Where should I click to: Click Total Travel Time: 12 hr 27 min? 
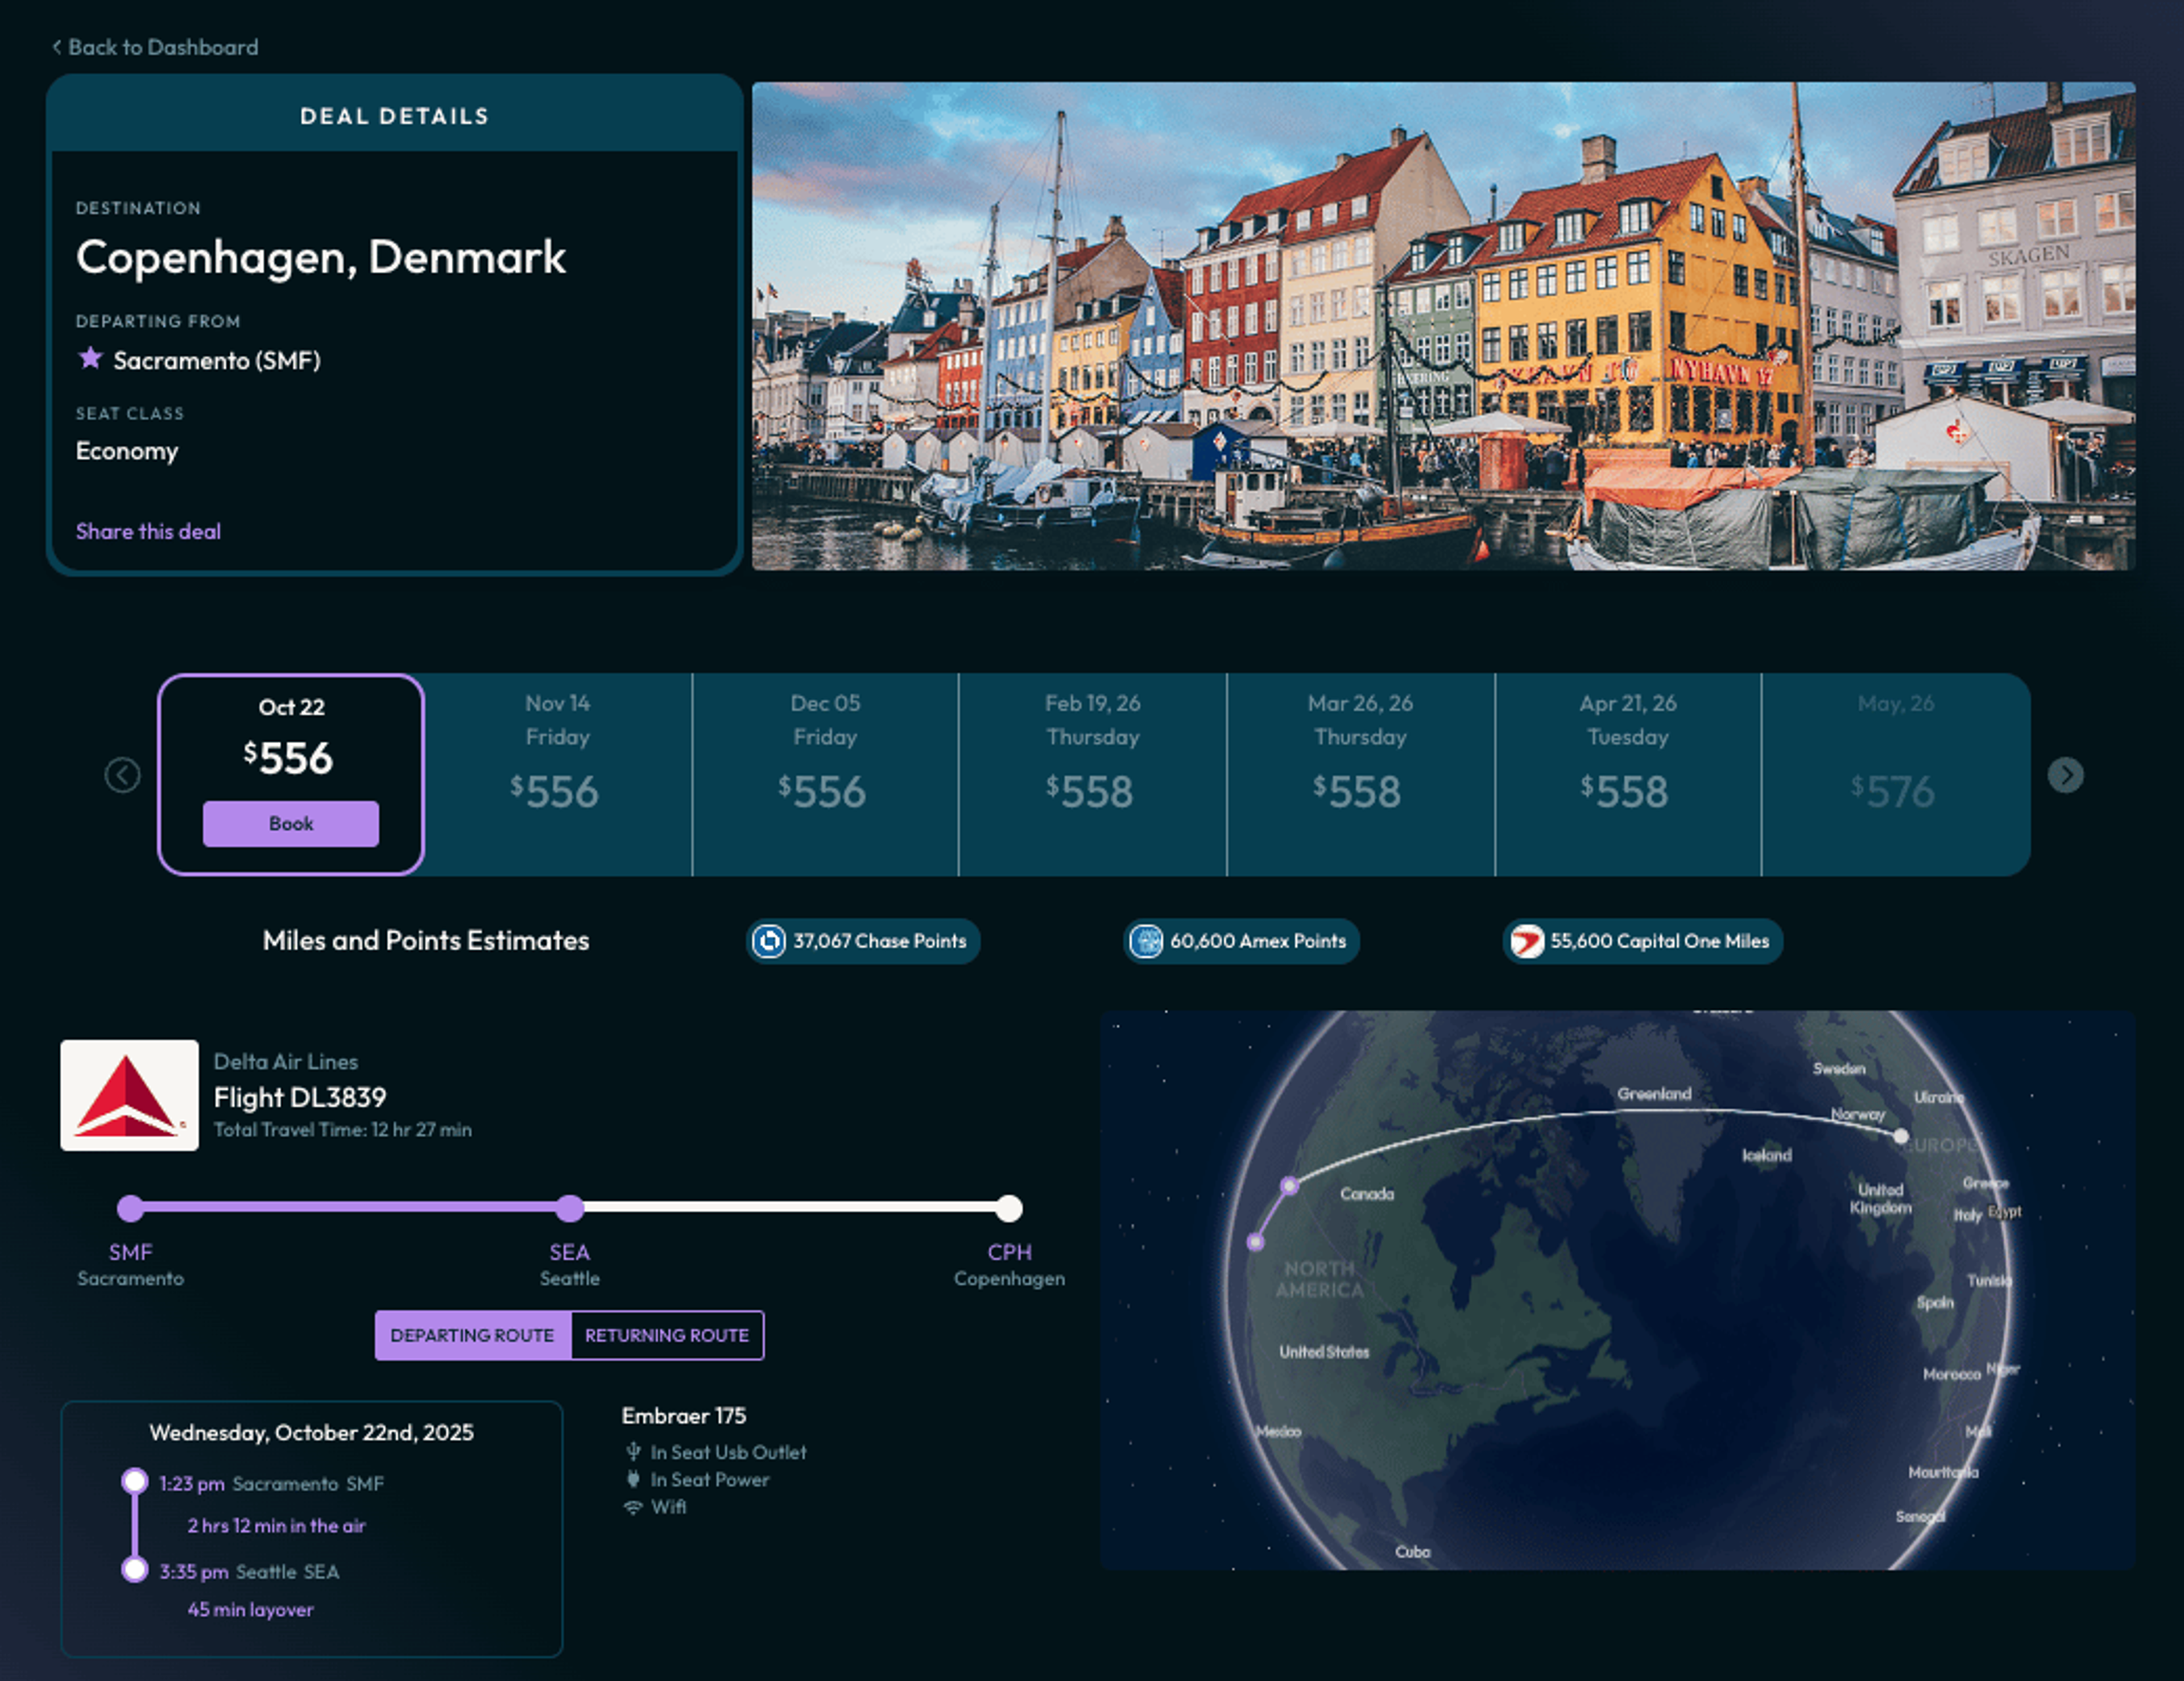point(343,1130)
